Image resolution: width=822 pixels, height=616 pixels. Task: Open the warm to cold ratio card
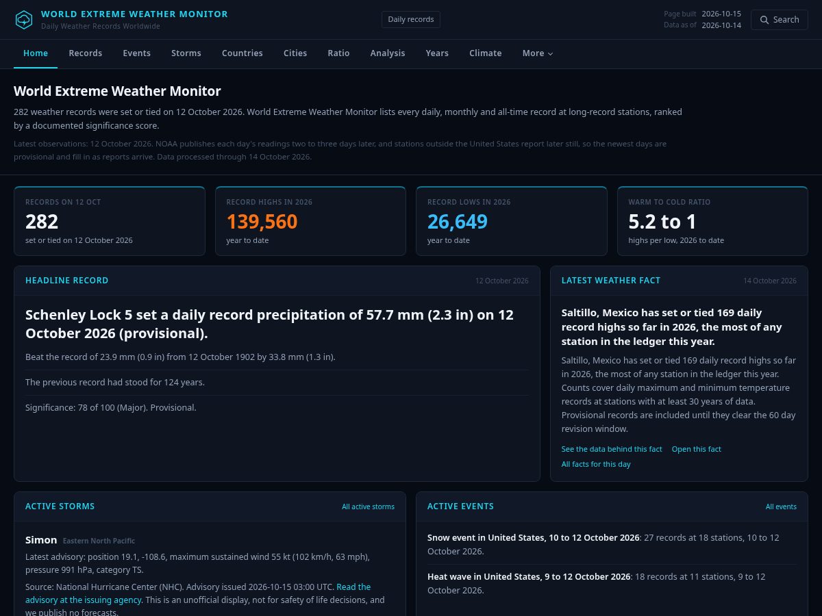712,221
